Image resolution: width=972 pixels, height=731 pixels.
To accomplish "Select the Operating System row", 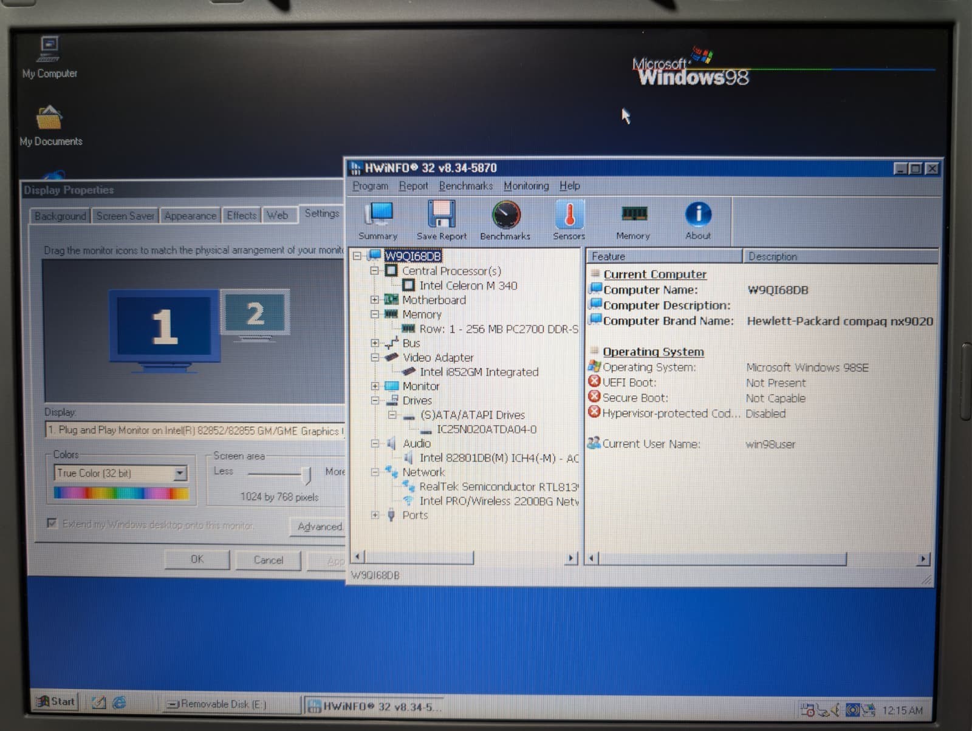I will pos(728,367).
